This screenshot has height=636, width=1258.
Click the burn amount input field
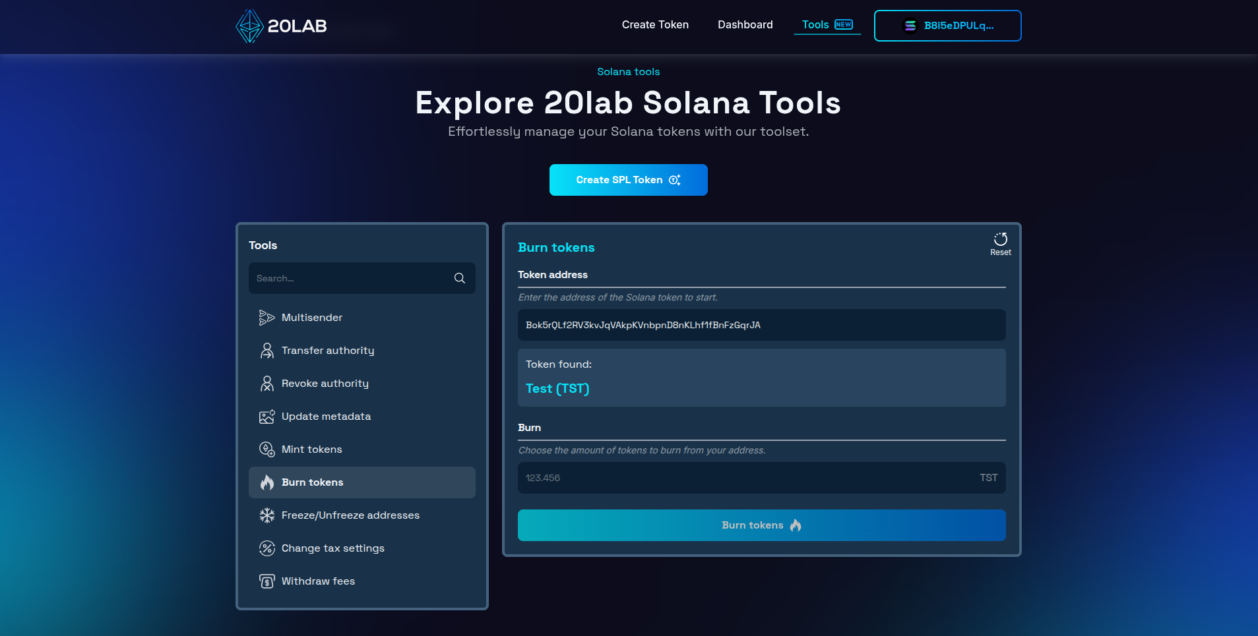click(762, 478)
